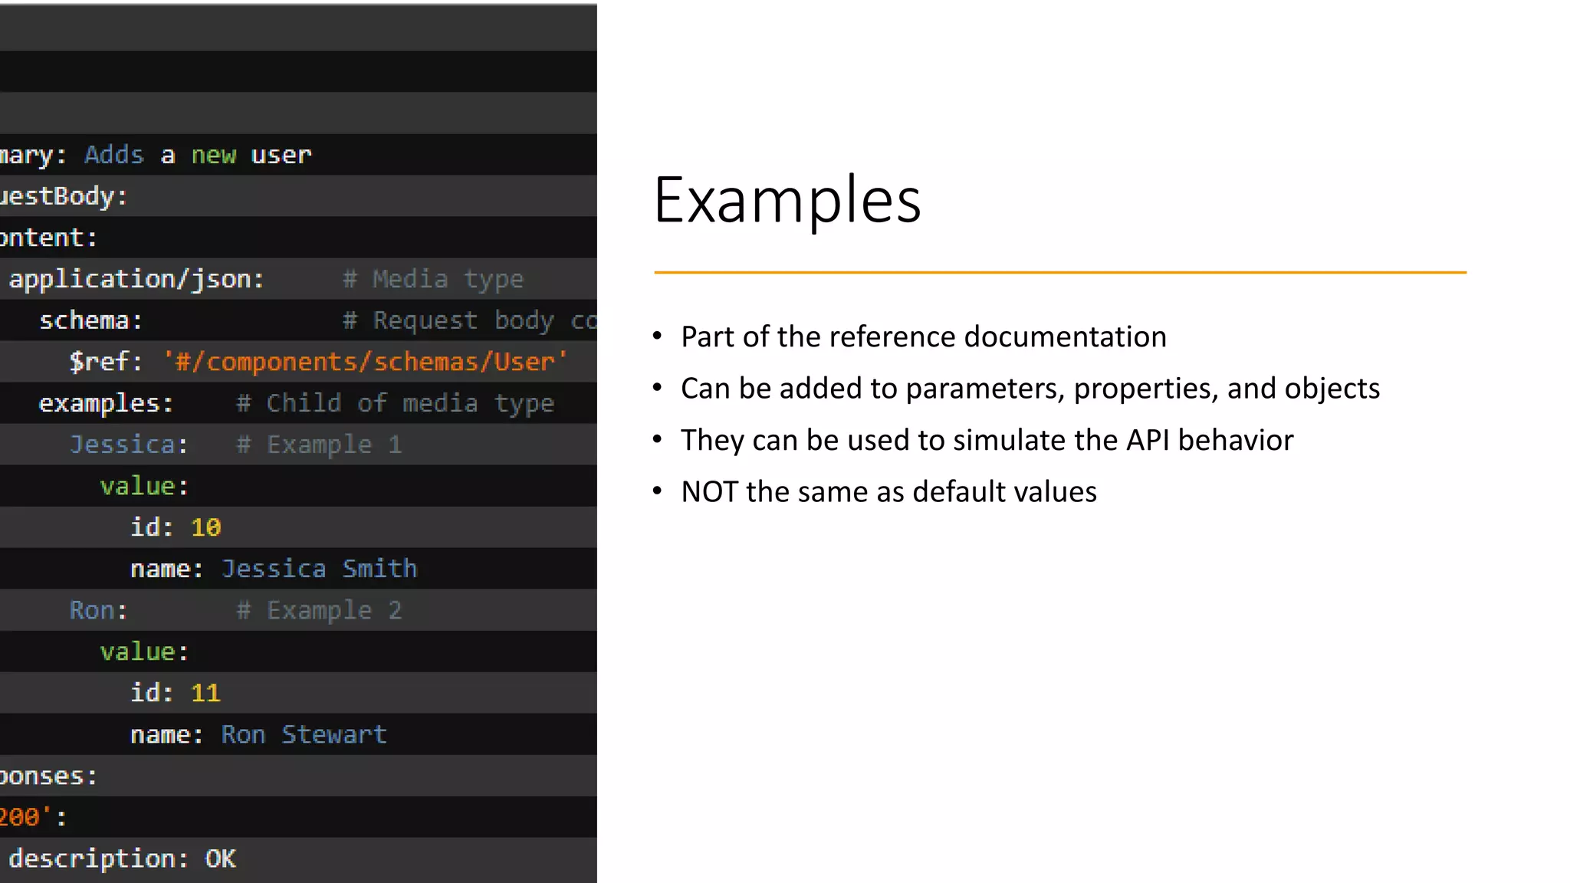Click the 'schema:' key in the code
The image size is (1570, 883).
90,320
